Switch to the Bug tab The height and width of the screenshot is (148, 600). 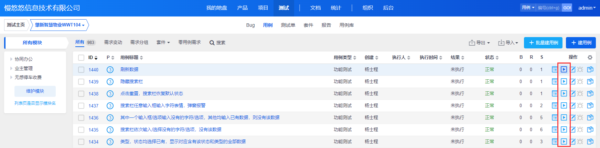[250, 25]
